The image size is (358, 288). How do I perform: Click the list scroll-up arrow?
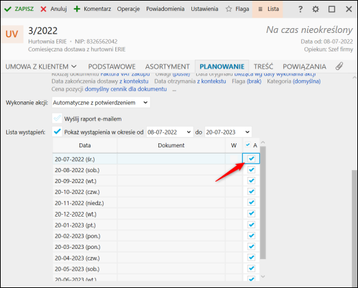pos(263,143)
